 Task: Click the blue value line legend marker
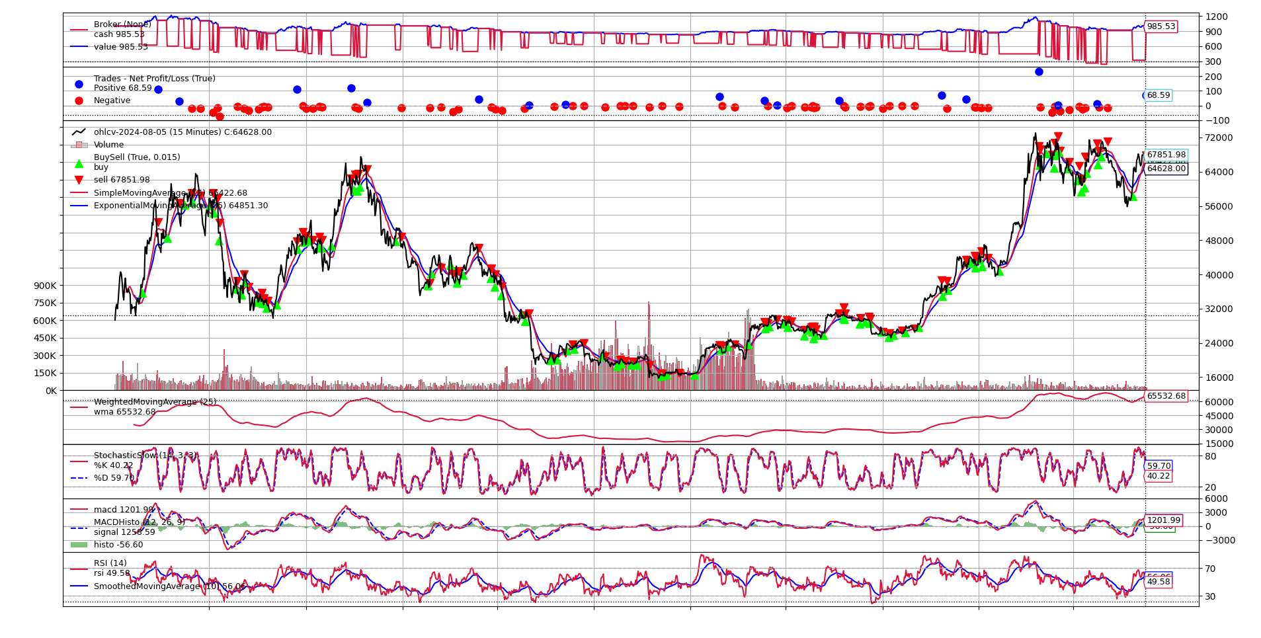point(79,47)
